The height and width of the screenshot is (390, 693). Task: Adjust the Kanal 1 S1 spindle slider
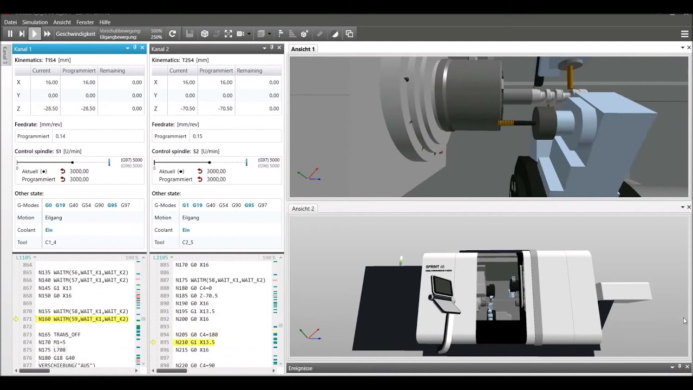(x=72, y=162)
